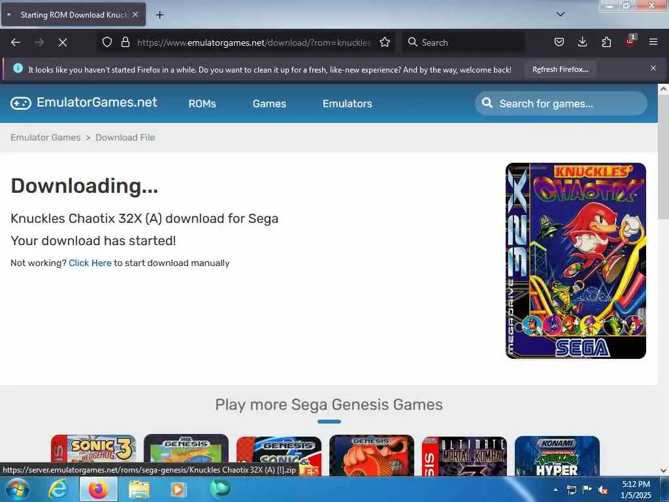
Task: Select the Starting ROM Download Knuckles tab
Action: click(73, 14)
